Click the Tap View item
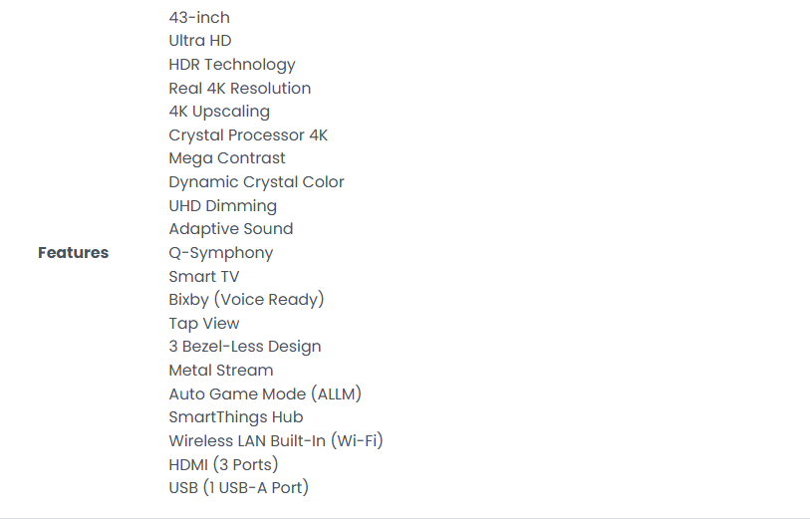This screenshot has width=810, height=519. point(204,324)
